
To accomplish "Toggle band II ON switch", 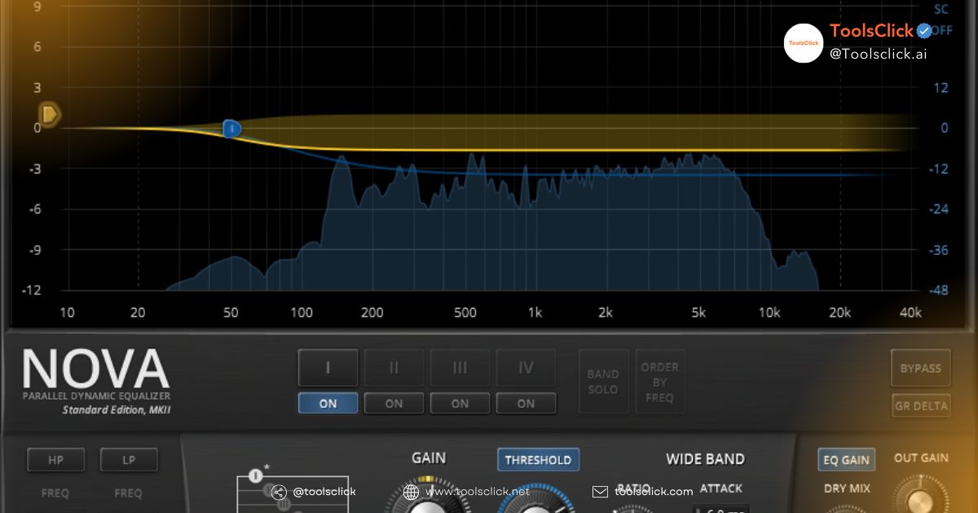I will [x=394, y=403].
